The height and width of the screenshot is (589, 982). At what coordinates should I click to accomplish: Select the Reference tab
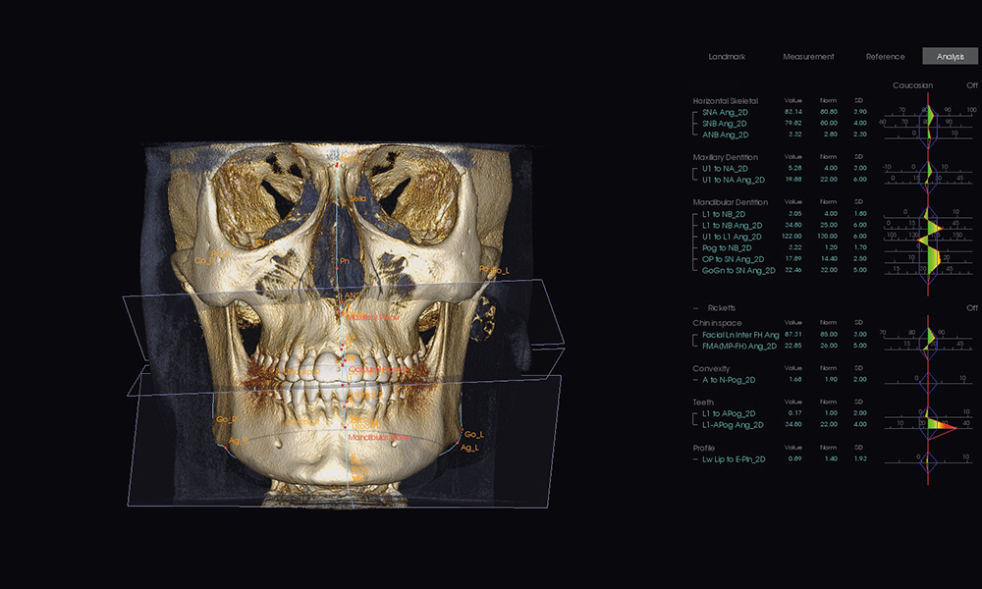[x=885, y=57]
